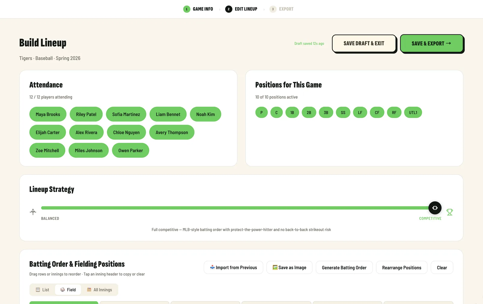Click the competitive trophy icon
The image size is (483, 304).
click(449, 212)
